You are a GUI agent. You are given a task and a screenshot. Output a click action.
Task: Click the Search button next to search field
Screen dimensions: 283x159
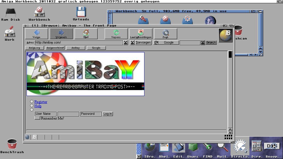click(x=211, y=42)
